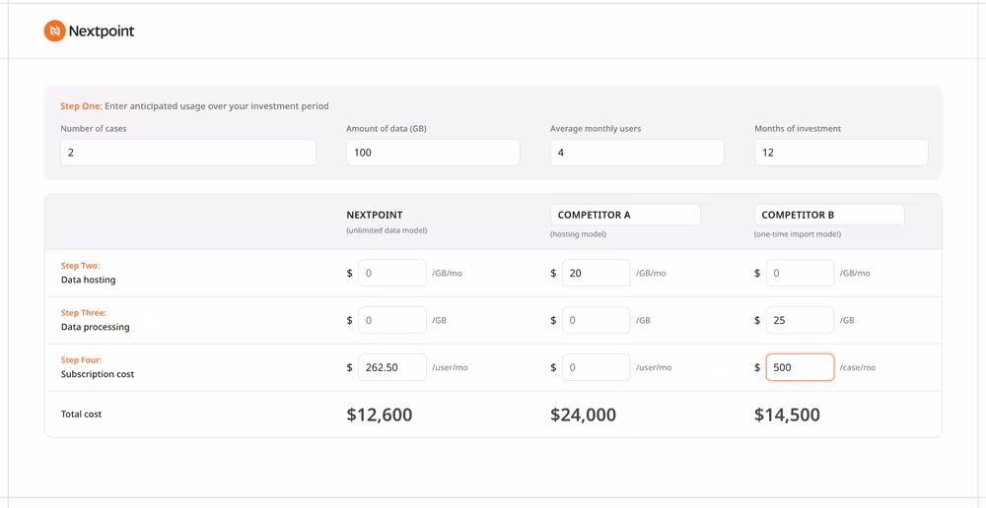Click the 'Amount of data (GB)' label
The width and height of the screenshot is (986, 508).
387,129
